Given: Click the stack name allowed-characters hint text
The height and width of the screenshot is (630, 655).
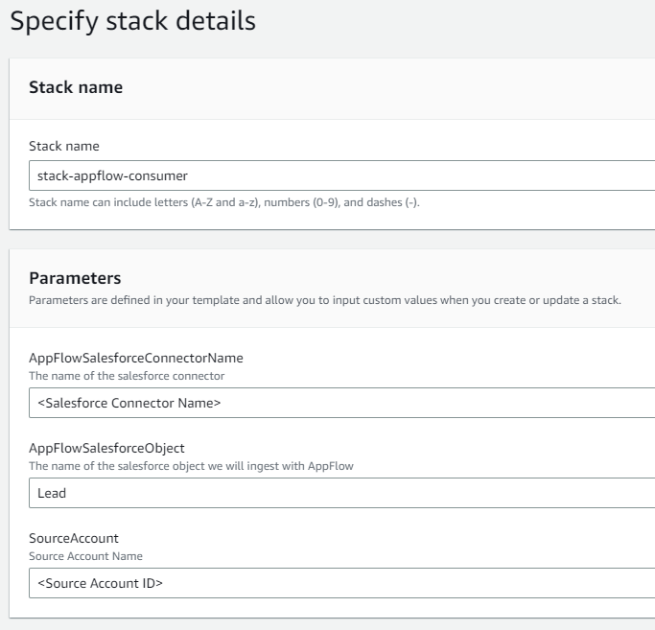Looking at the screenshot, I should tap(224, 202).
